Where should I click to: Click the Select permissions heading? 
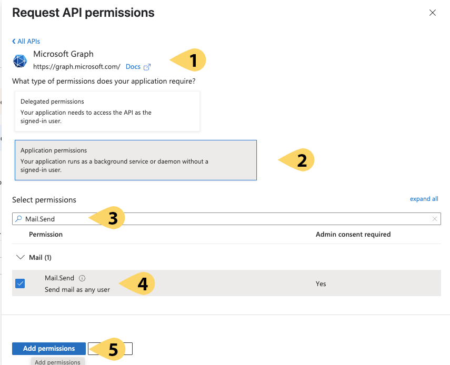(x=44, y=200)
